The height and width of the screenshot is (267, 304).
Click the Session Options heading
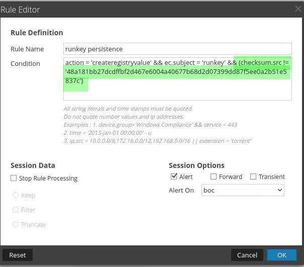[196, 165]
